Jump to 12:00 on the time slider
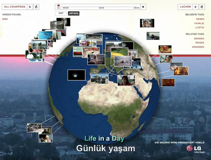Image resolution: width=211 pixels, height=160 pixels. pos(101,8)
